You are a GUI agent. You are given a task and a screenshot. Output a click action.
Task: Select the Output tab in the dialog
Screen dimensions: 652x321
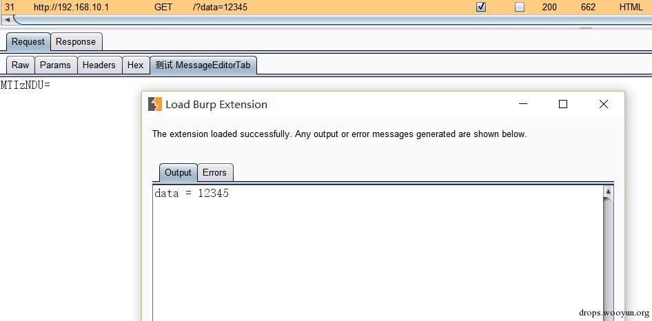tap(179, 173)
